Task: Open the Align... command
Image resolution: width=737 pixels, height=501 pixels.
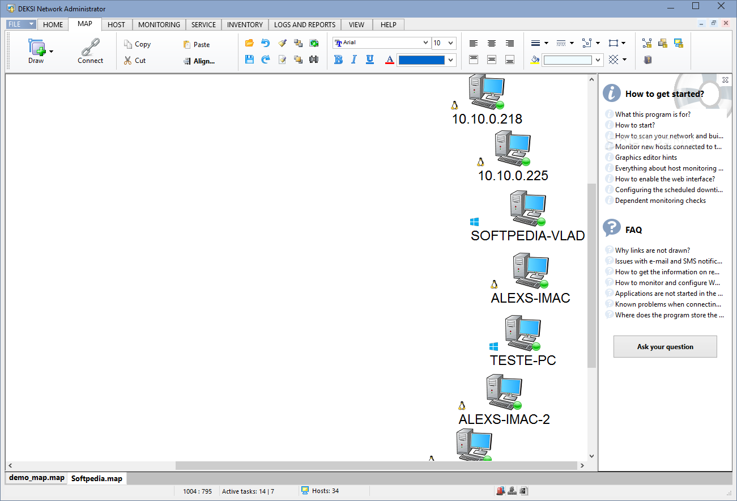Action: 199,61
